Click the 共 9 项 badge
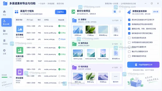Viewport: 162px width, 91px height. 156,12
